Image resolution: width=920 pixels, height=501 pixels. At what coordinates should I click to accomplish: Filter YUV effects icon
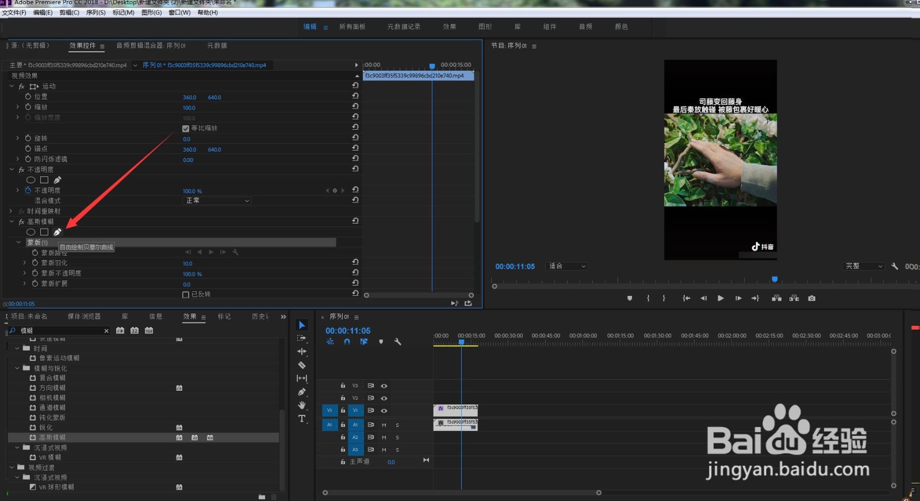click(x=149, y=330)
